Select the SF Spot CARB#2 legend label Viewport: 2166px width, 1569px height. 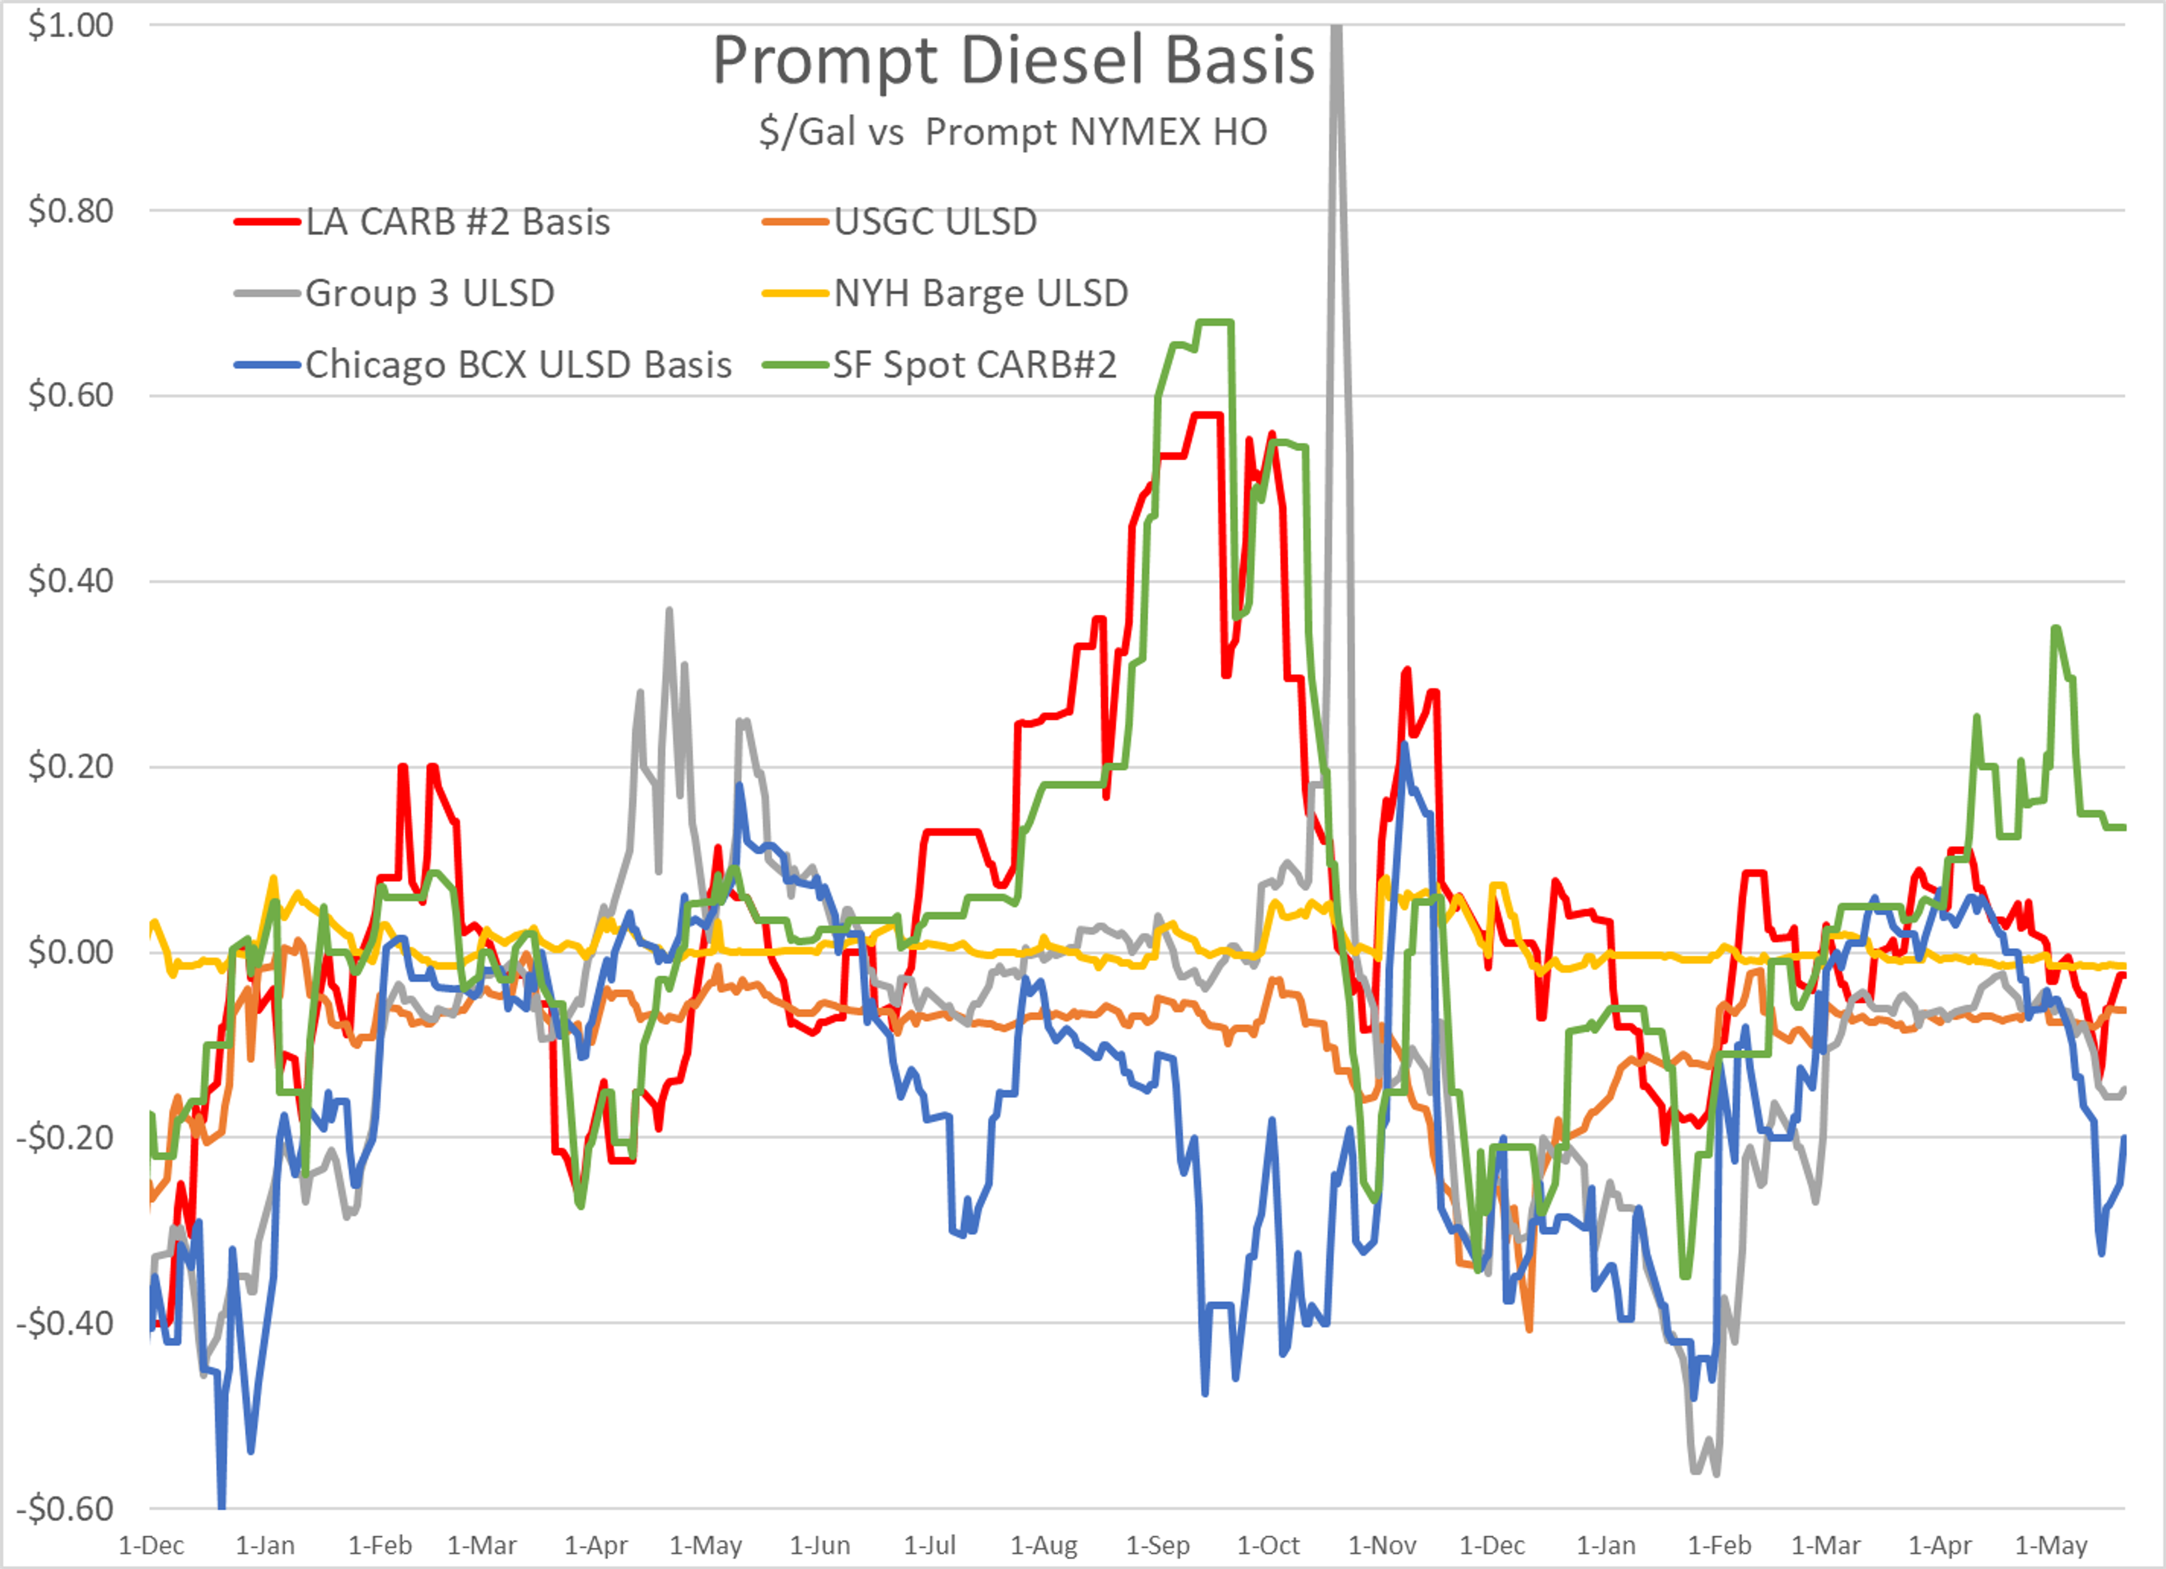coord(975,365)
